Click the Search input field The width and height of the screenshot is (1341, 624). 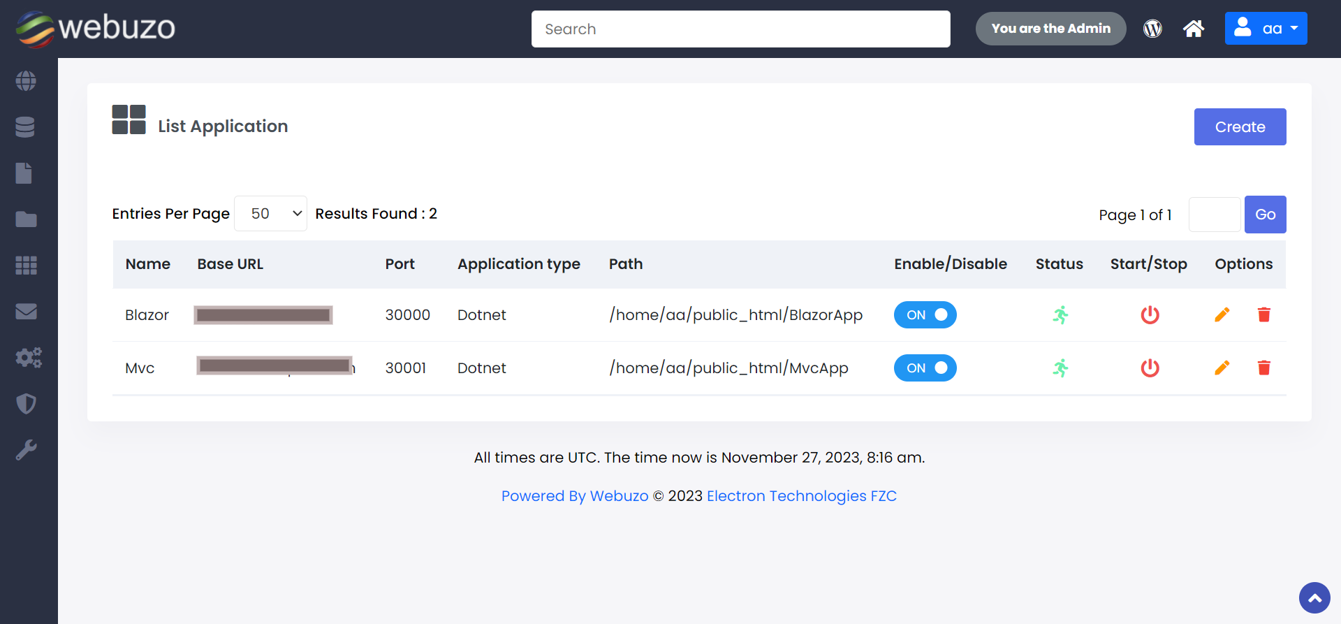[740, 29]
